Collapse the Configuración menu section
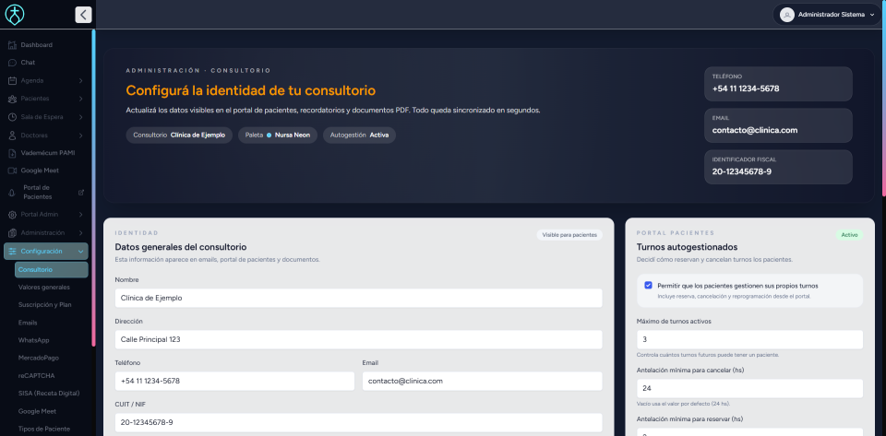 click(81, 252)
